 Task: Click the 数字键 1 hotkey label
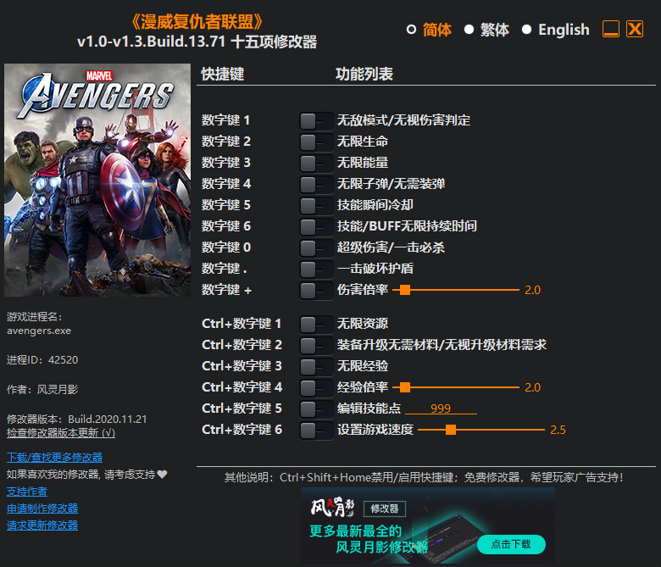[x=225, y=120]
